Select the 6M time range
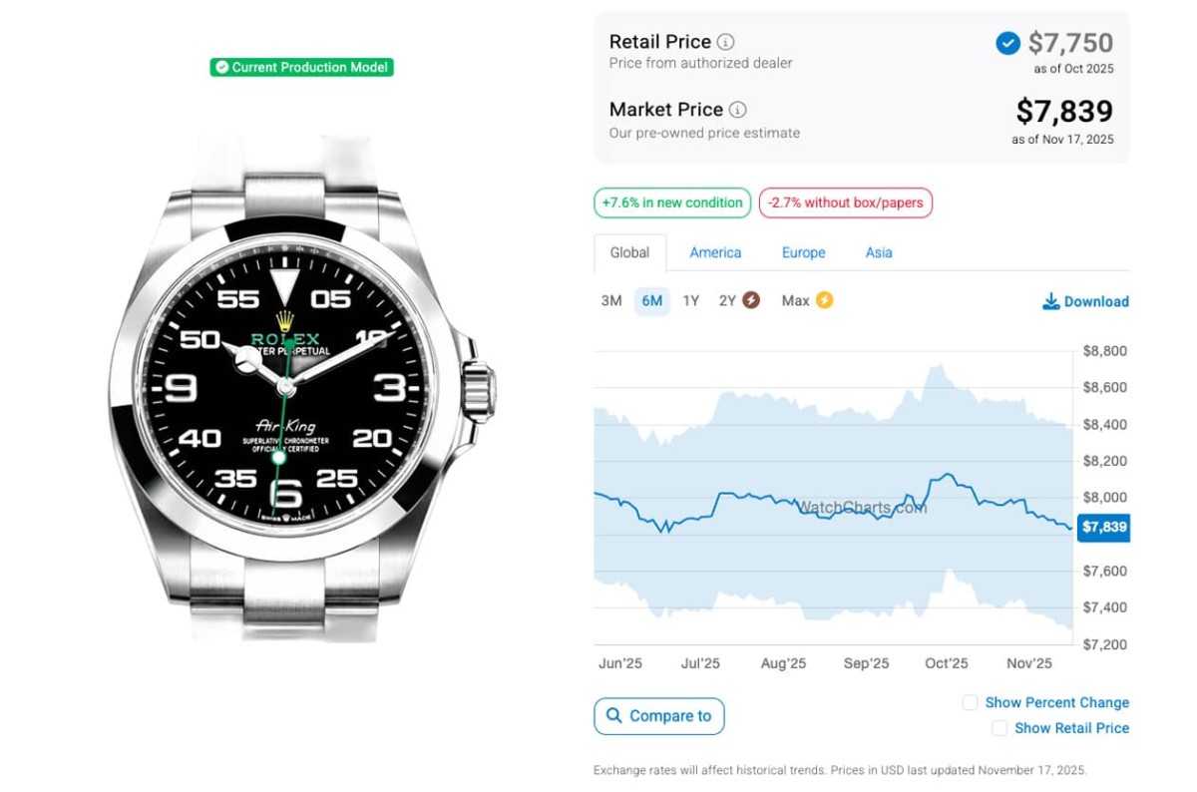The height and width of the screenshot is (792, 1197). 652,301
